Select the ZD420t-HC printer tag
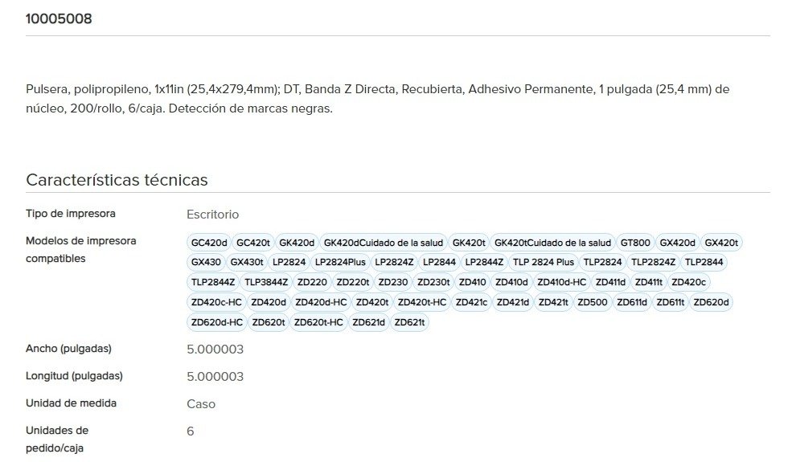The width and height of the screenshot is (796, 462). (x=422, y=302)
